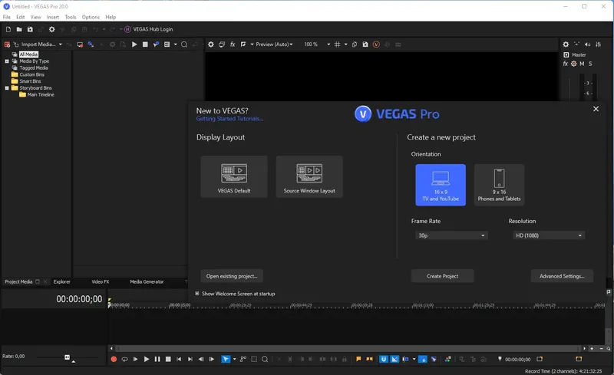Expand Storyboard Bins node
The image size is (614, 375).
tap(7, 88)
